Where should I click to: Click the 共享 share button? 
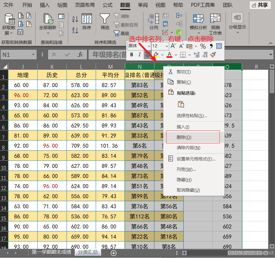point(260,5)
